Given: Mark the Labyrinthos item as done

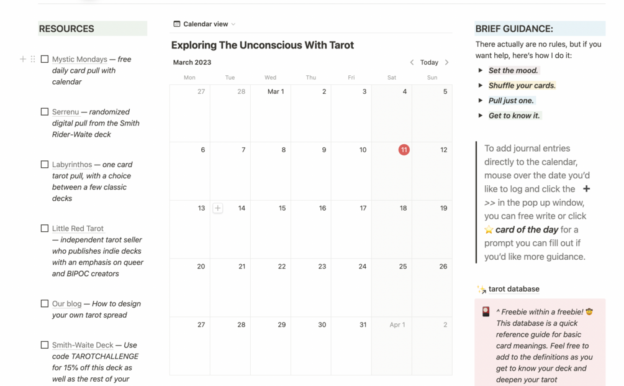Looking at the screenshot, I should [x=45, y=165].
